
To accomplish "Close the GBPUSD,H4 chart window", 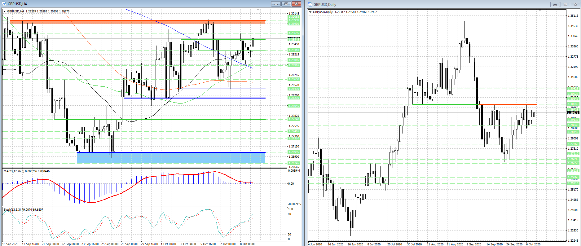I will (296, 4).
